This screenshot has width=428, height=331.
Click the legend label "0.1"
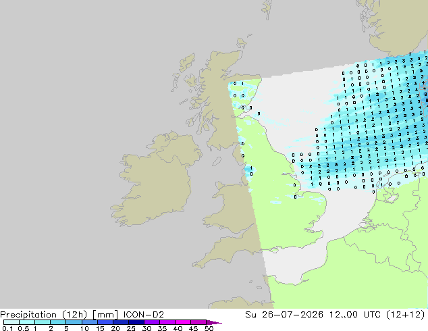click(x=7, y=328)
